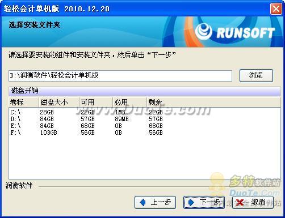The height and width of the screenshot is (218, 285).
Task: Cancel installation with 取消 button
Action: tap(253, 202)
